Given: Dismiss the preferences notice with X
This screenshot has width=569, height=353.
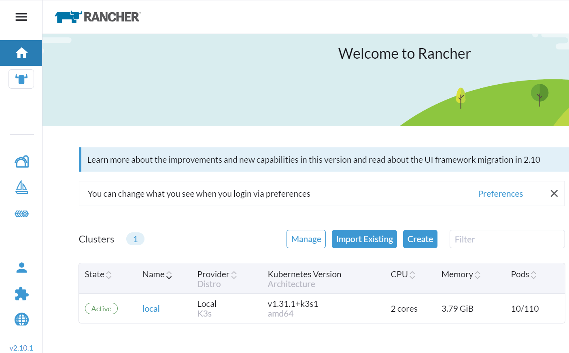Looking at the screenshot, I should click(x=554, y=194).
